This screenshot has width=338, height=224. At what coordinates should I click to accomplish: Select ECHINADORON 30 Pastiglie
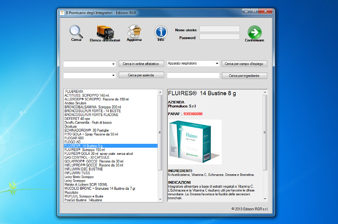[x=111, y=130]
